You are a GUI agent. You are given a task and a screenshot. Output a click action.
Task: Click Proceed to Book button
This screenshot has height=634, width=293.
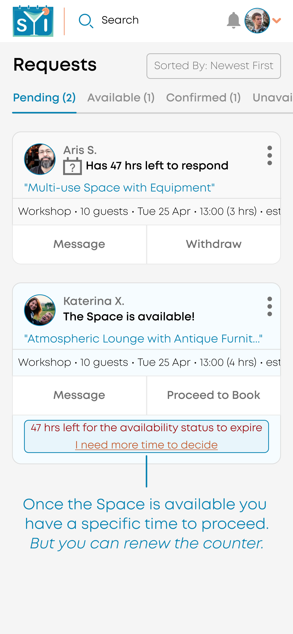point(214,395)
